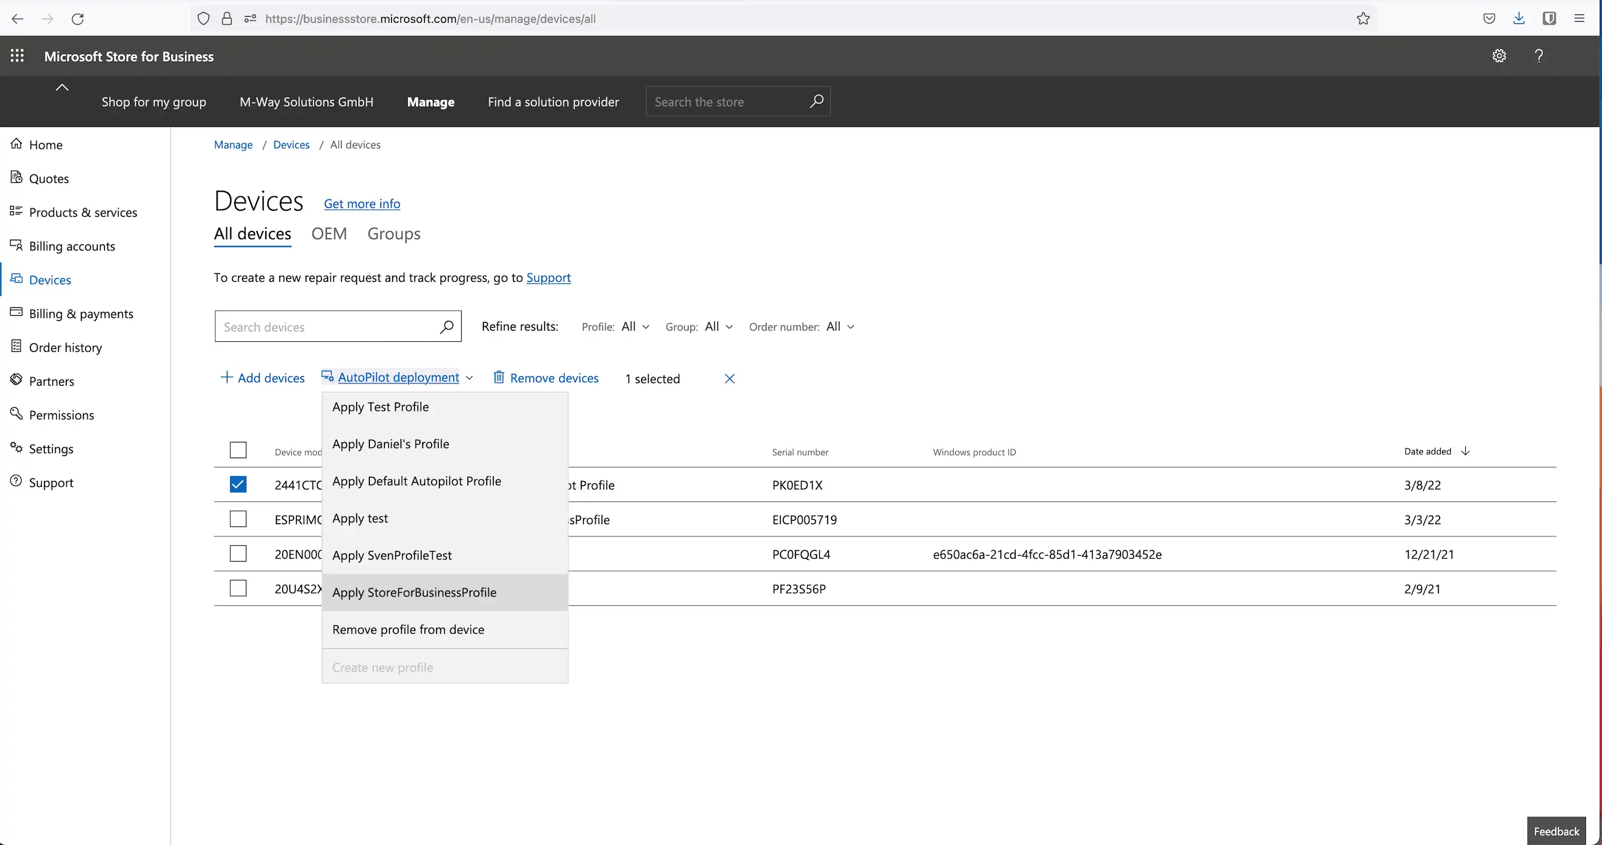Open the browser hamburger menu
Screen dimensions: 1602x845
(1579, 19)
